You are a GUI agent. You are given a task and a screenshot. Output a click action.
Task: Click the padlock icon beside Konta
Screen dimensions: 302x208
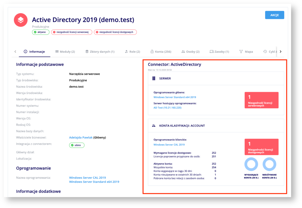coord(152,51)
